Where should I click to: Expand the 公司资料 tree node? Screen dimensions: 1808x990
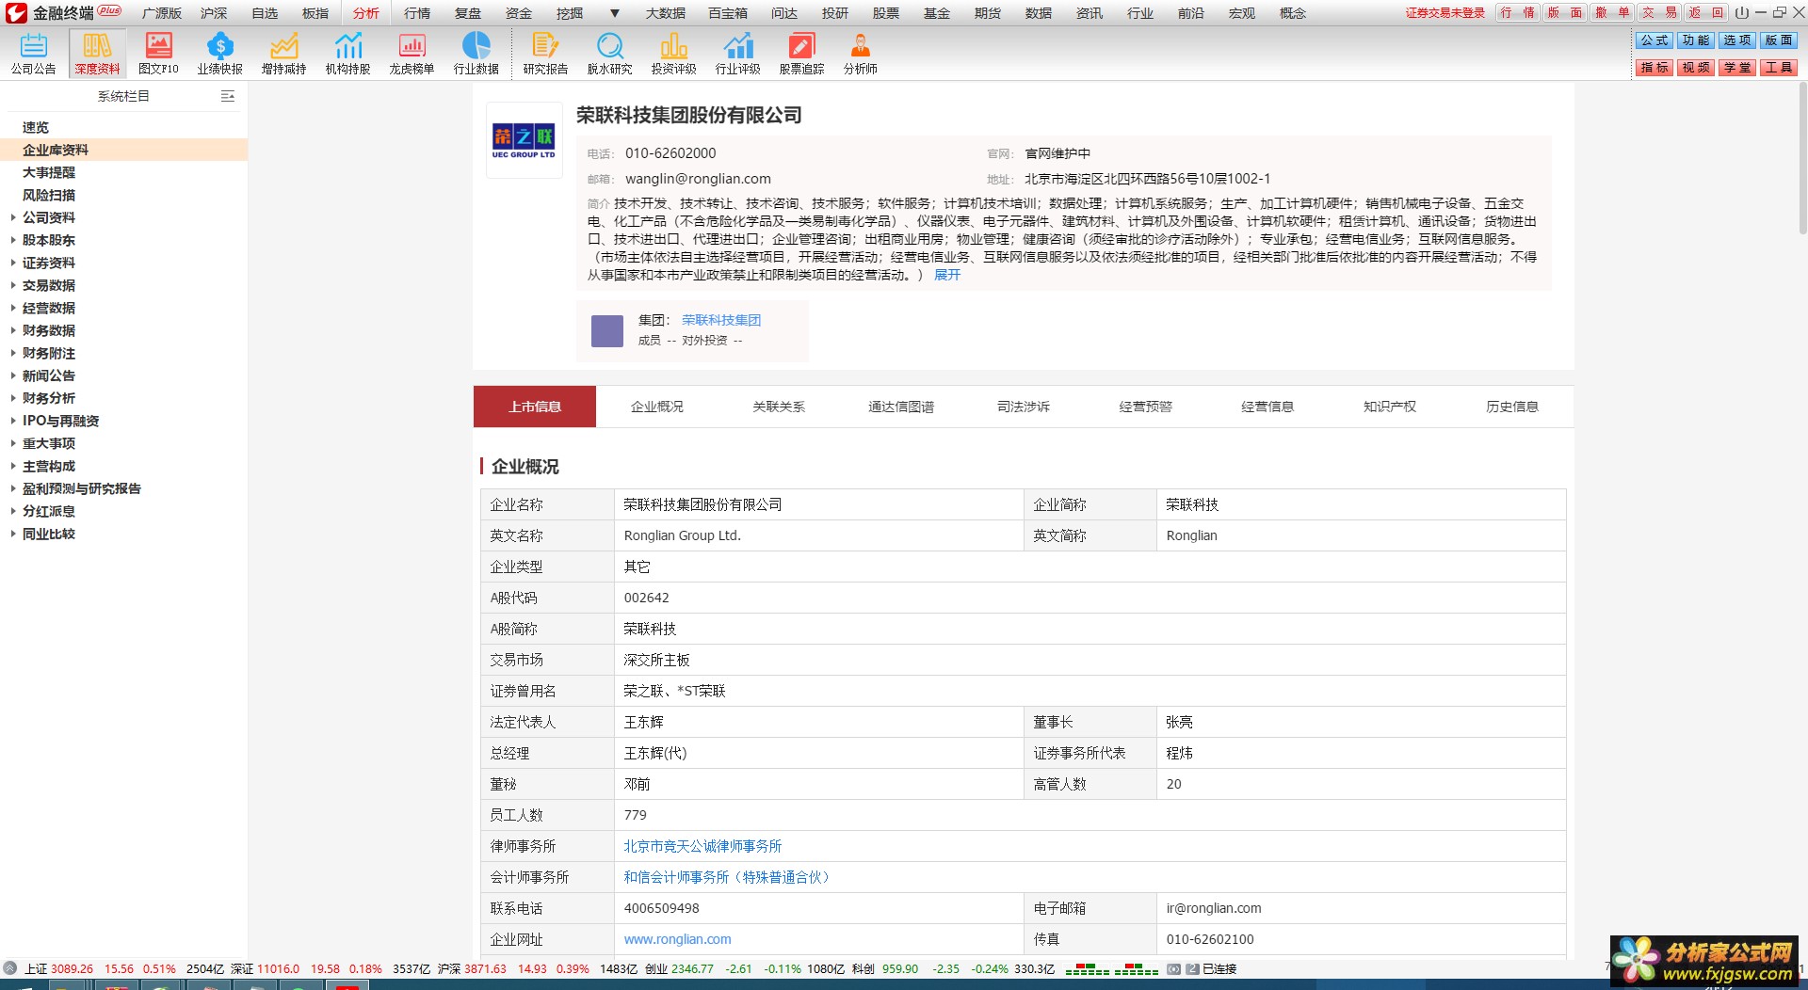(x=13, y=217)
